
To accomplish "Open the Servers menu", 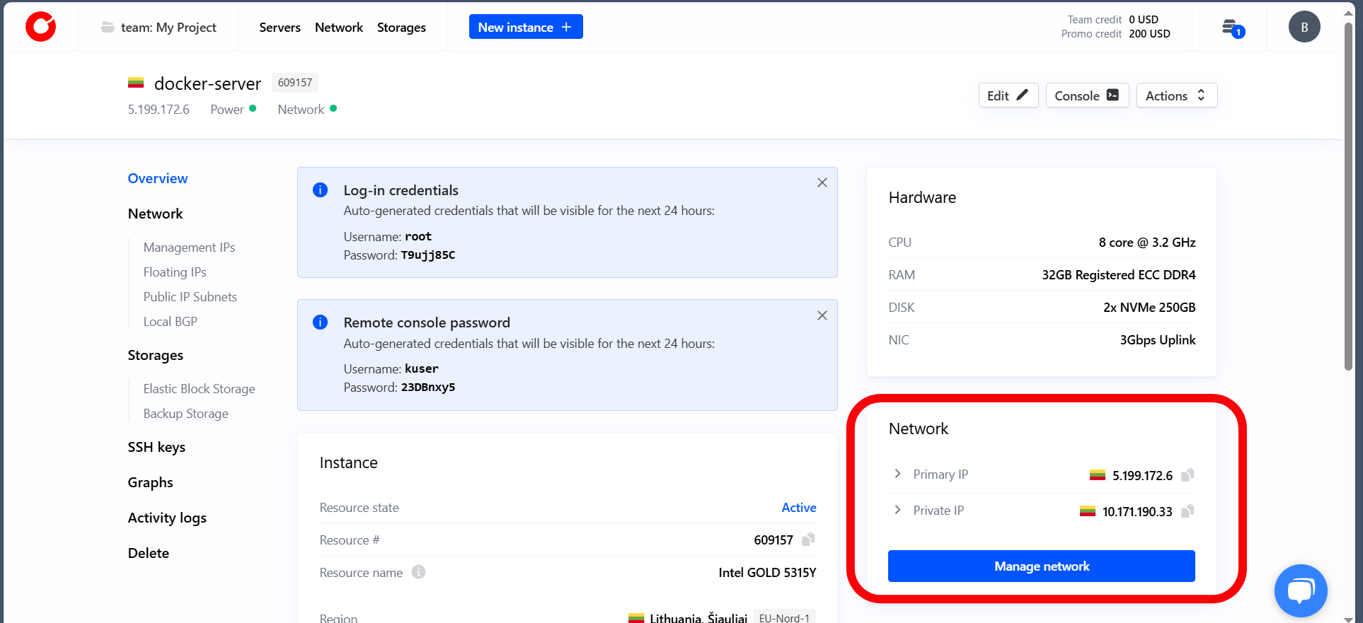I will (x=280, y=28).
